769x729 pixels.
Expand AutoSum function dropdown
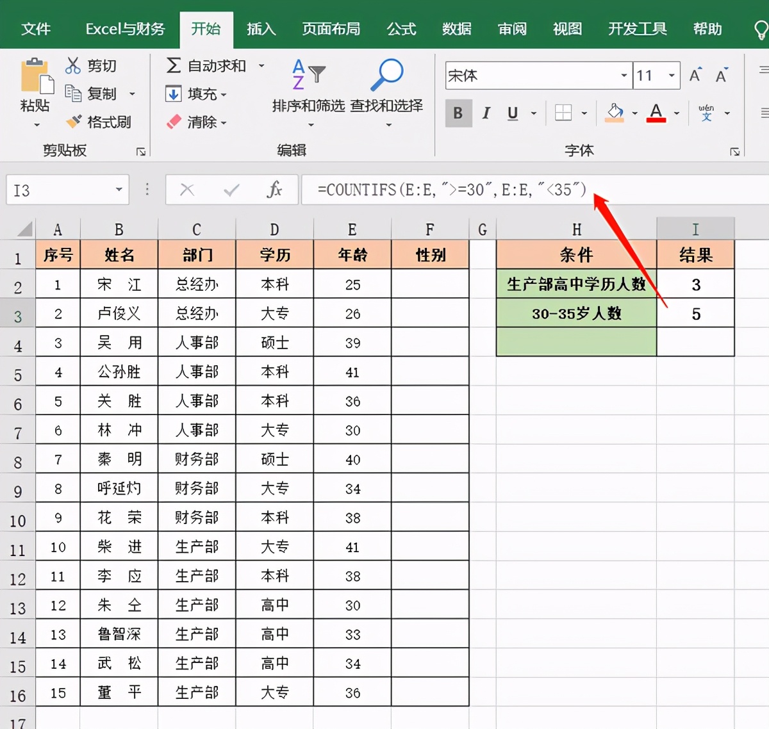(261, 65)
